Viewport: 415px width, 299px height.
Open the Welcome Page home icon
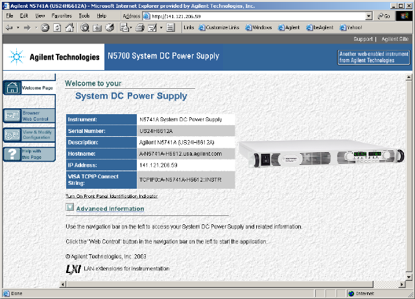(x=12, y=88)
